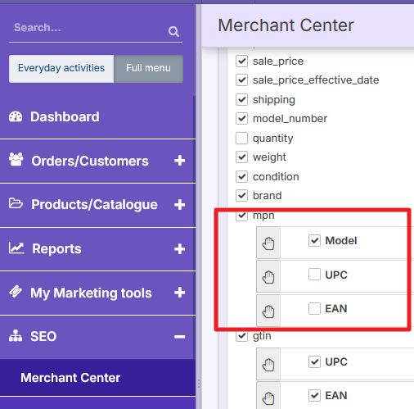Toggle the mpn checkbox
The image size is (414, 409).
tap(241, 216)
